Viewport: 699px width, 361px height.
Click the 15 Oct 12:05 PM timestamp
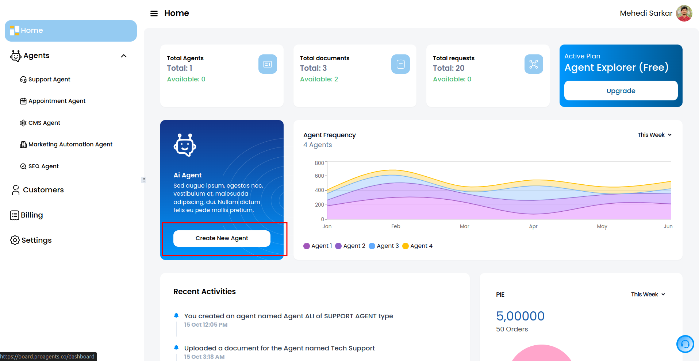206,325
